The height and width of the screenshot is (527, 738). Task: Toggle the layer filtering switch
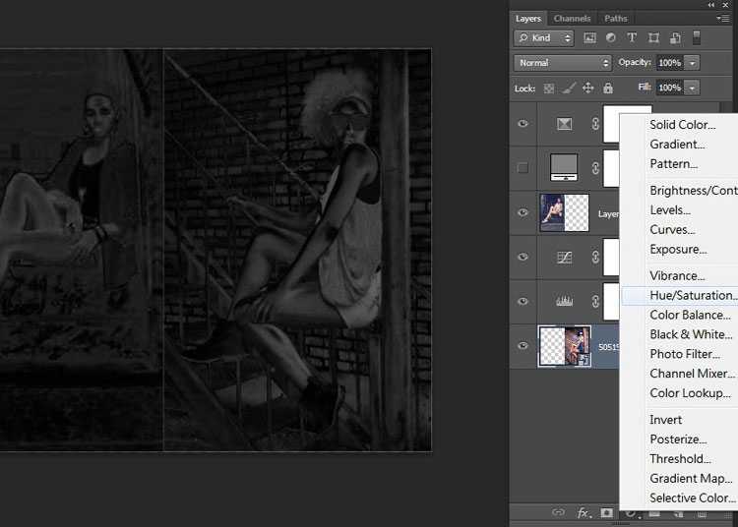pyautogui.click(x=697, y=38)
